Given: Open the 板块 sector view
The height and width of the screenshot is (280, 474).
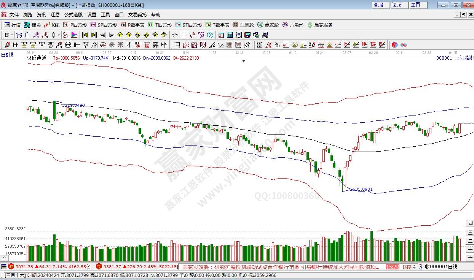Looking at the screenshot, I should coord(32,25).
